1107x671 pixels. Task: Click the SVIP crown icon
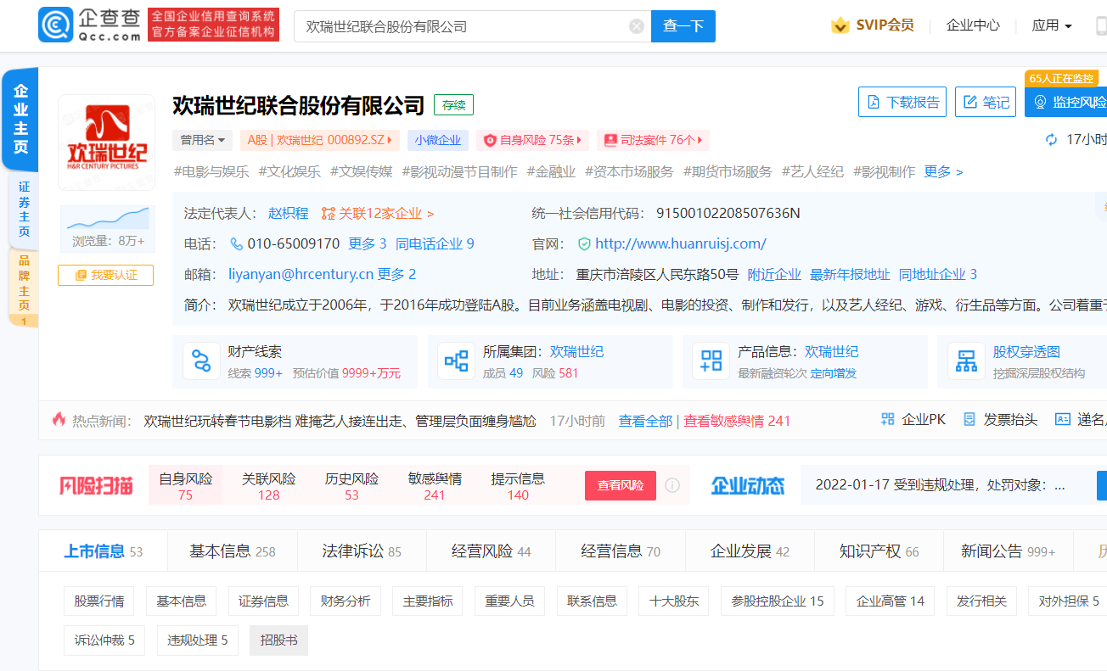point(840,25)
